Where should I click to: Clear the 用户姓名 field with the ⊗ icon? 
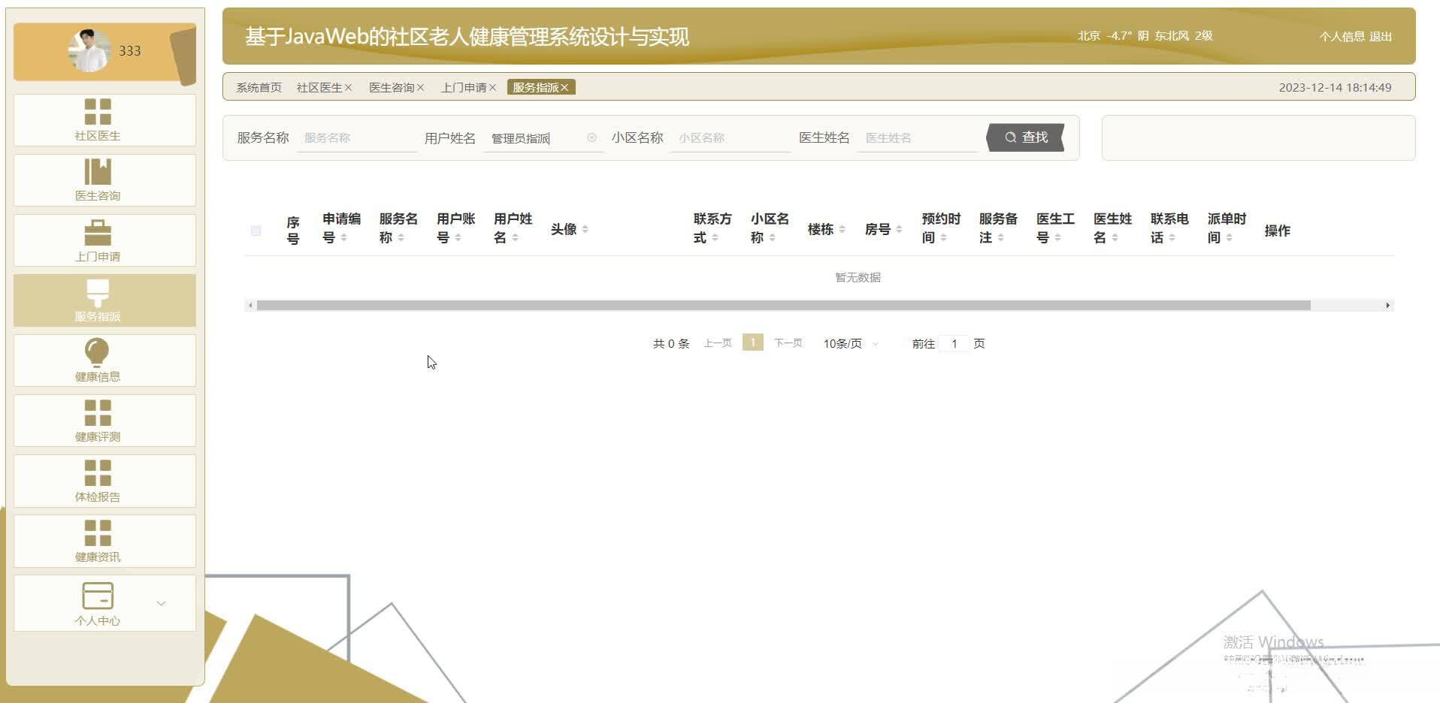coord(592,137)
